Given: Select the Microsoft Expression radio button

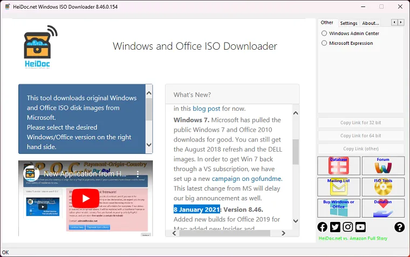Looking at the screenshot, I should point(324,43).
